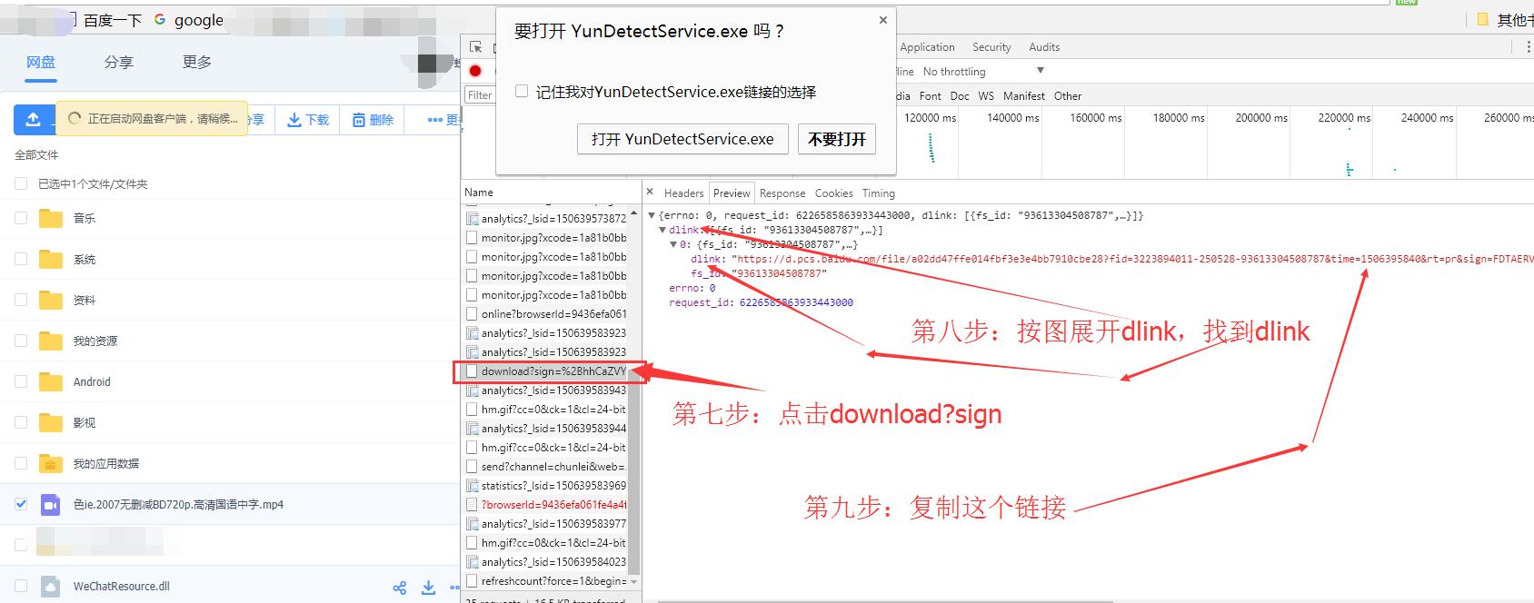Image resolution: width=1534 pixels, height=603 pixels.
Task: Click the blue upload icon button
Action: tap(34, 119)
